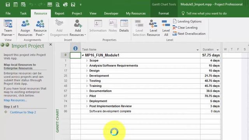Expand the Documentation task group
Viewport: 249px width, 140px height.
click(x=87, y=91)
